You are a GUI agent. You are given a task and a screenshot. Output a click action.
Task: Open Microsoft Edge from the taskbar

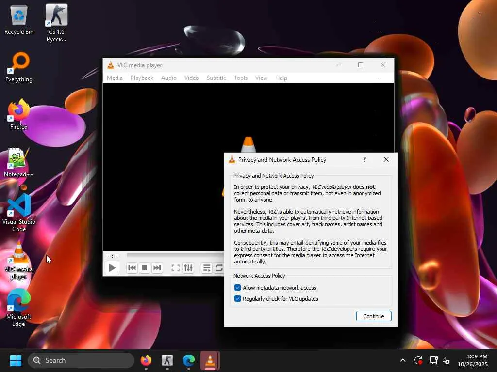click(x=189, y=360)
